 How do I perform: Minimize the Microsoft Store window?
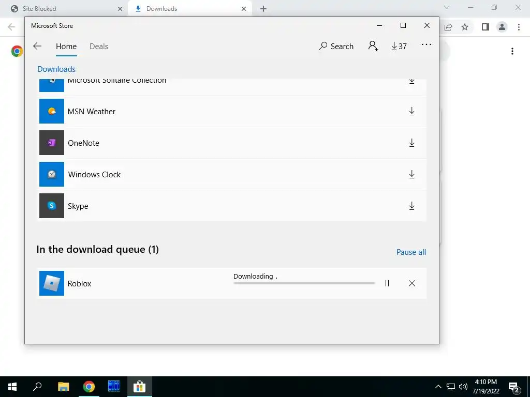pos(379,26)
